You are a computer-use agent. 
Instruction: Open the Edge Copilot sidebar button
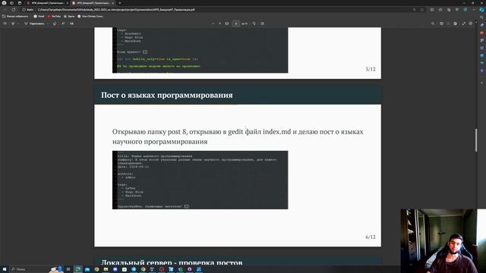tap(481, 10)
